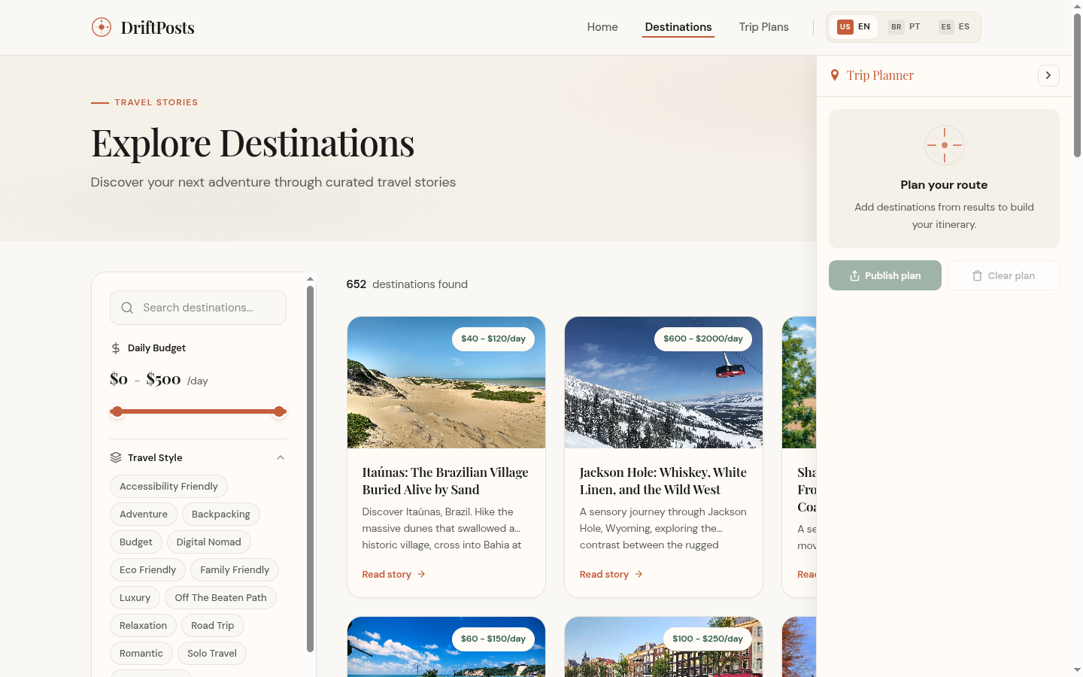Click the route compass icon in Plan your route

click(x=944, y=144)
